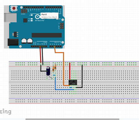Click the ICSP2 header near reset button
Screen dimensions: 139x120
tap(24, 11)
